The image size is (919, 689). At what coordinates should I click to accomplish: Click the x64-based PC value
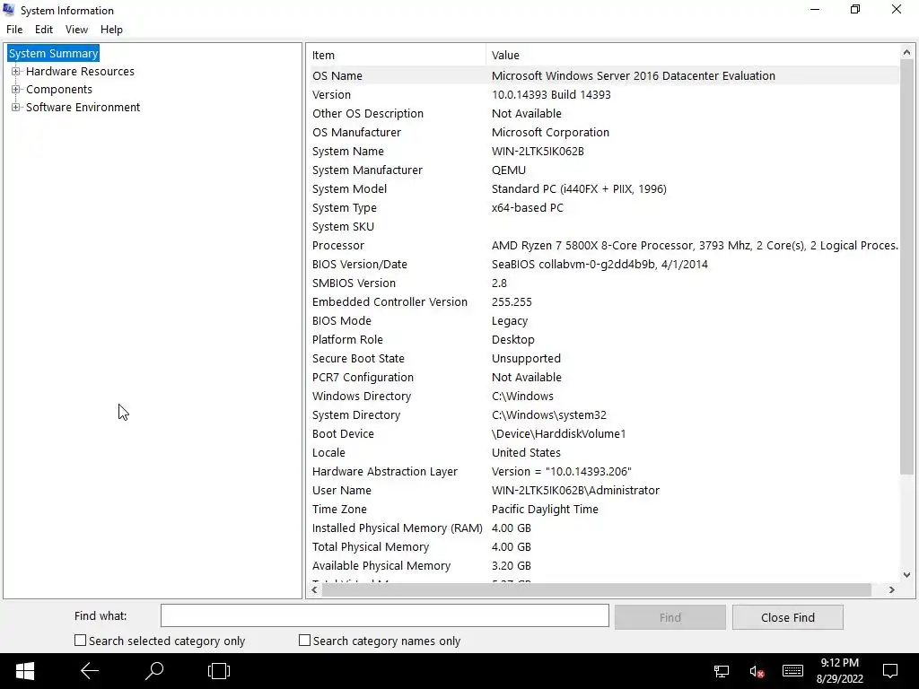click(528, 207)
